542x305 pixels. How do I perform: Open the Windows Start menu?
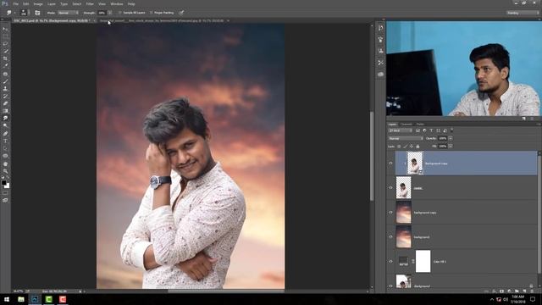pos(6,299)
